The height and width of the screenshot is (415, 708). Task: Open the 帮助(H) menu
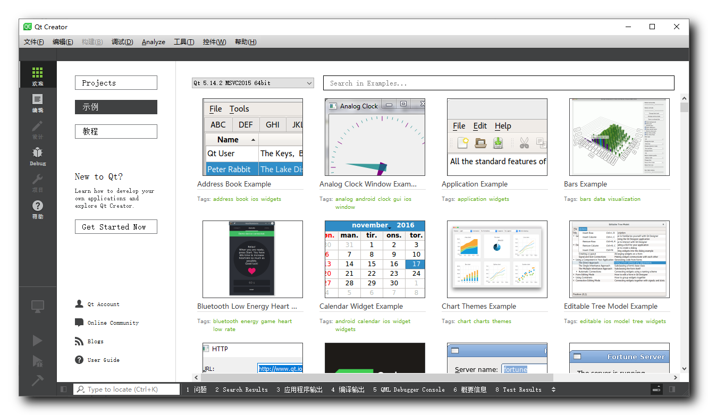tap(246, 42)
